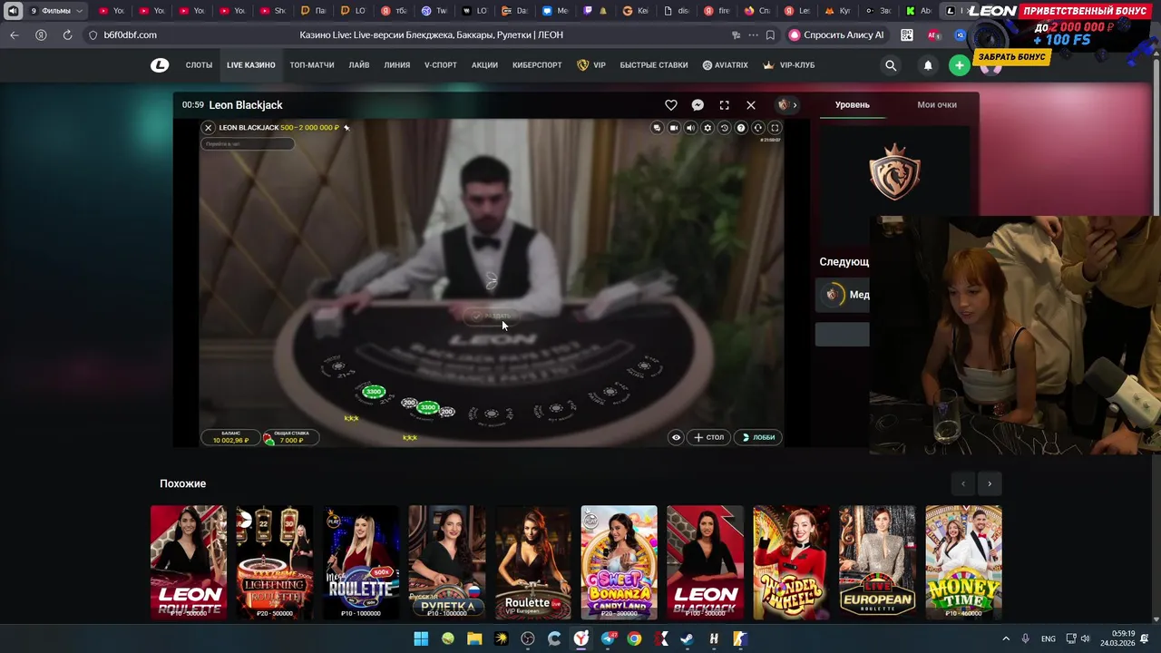The width and height of the screenshot is (1161, 653).
Task: Open the СЛОТЫ menu item
Action: point(199,65)
